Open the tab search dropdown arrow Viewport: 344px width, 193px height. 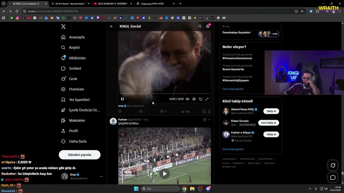pos(3,4)
